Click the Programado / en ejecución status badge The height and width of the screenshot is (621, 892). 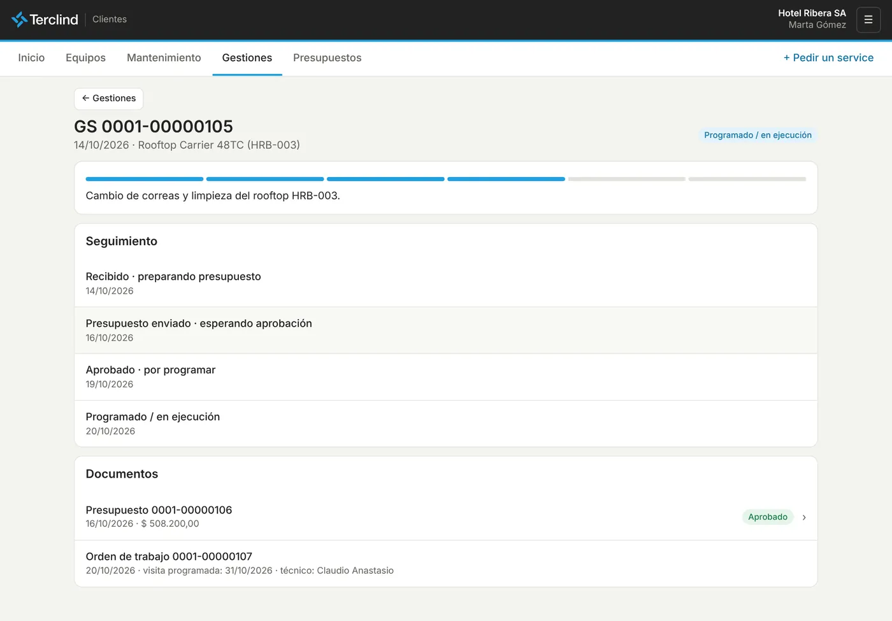click(758, 135)
